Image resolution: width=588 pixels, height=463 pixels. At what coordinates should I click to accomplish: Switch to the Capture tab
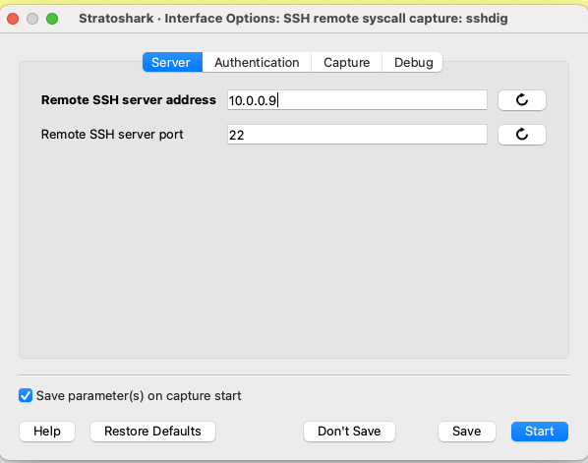[x=346, y=62]
